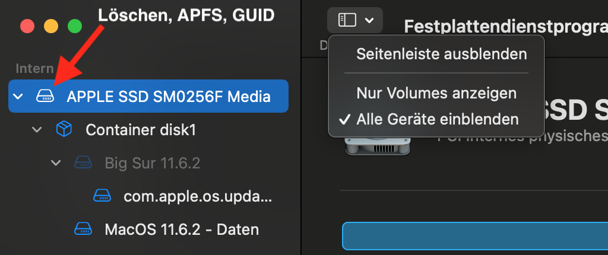Click the Big Sur 11.6.2 volume icon
Viewport: 608px width, 255px height.
[83, 162]
